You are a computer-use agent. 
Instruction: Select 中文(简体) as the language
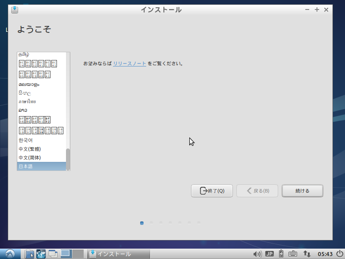click(29, 157)
